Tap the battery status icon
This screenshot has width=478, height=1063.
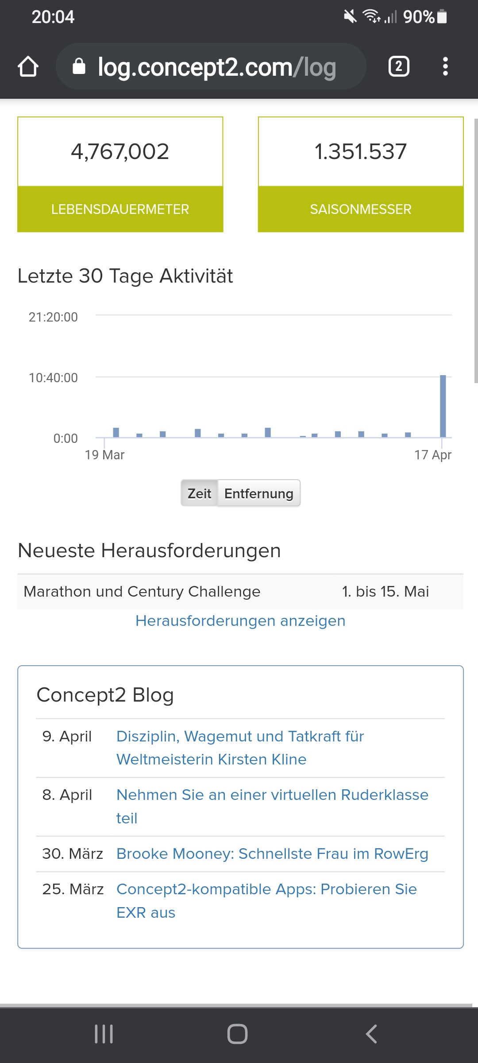pyautogui.click(x=442, y=17)
